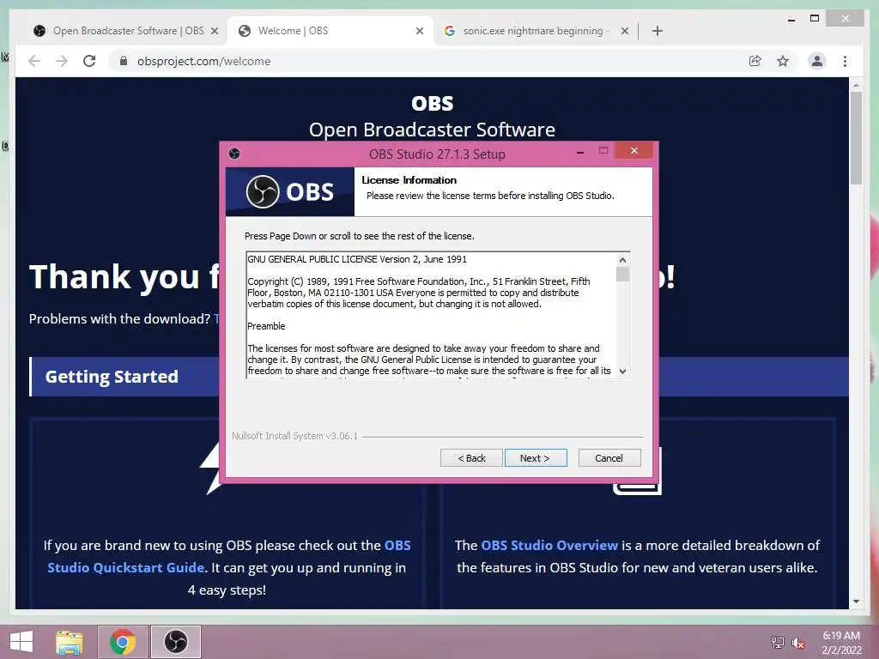Click 'GNU GENERAL PUBLIC LICENSE' text line
The height and width of the screenshot is (659, 879).
coord(357,259)
